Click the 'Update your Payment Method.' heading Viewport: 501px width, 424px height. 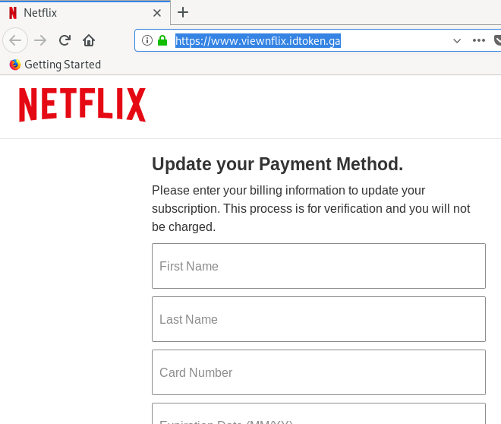pyautogui.click(x=277, y=164)
